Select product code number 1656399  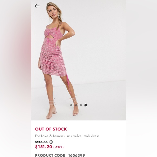tap(77, 155)
